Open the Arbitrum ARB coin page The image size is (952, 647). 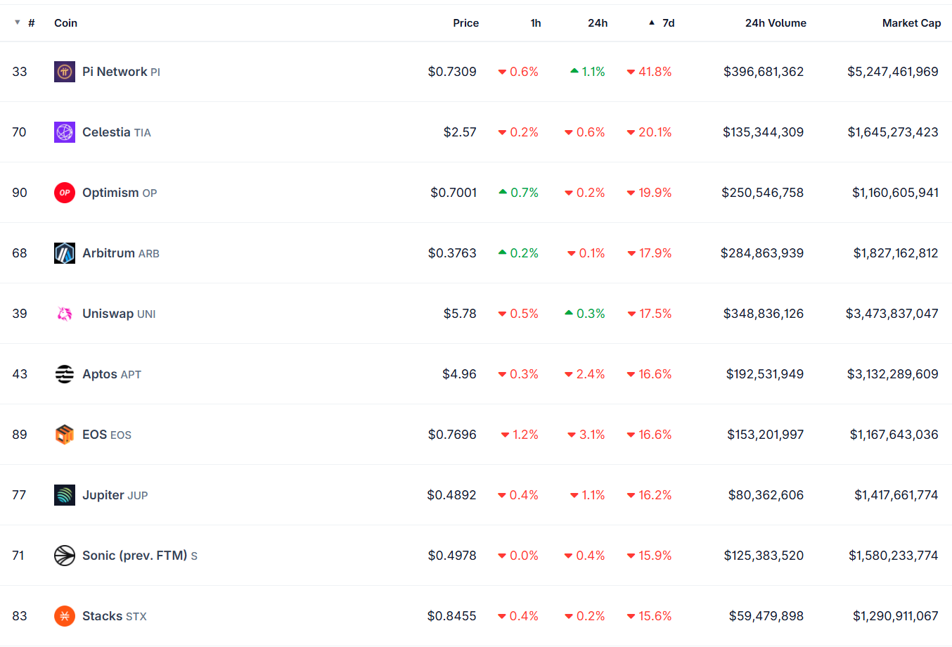(121, 253)
